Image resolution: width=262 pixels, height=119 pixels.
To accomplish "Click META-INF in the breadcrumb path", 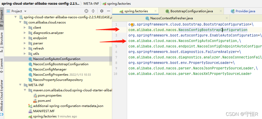I will (91, 3).
